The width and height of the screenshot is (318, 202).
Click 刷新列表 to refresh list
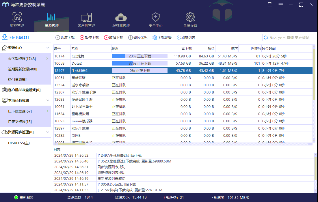186,38
